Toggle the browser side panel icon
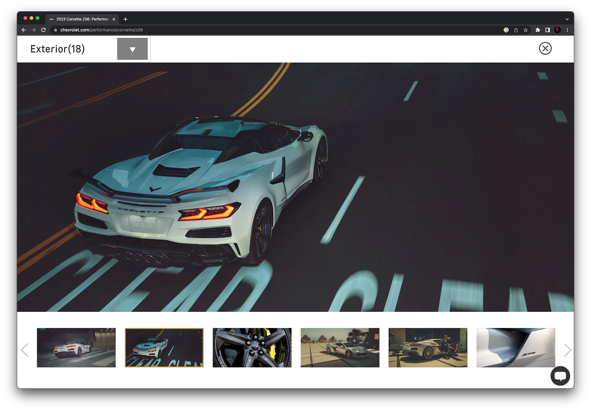This screenshot has width=591, height=411. click(548, 30)
